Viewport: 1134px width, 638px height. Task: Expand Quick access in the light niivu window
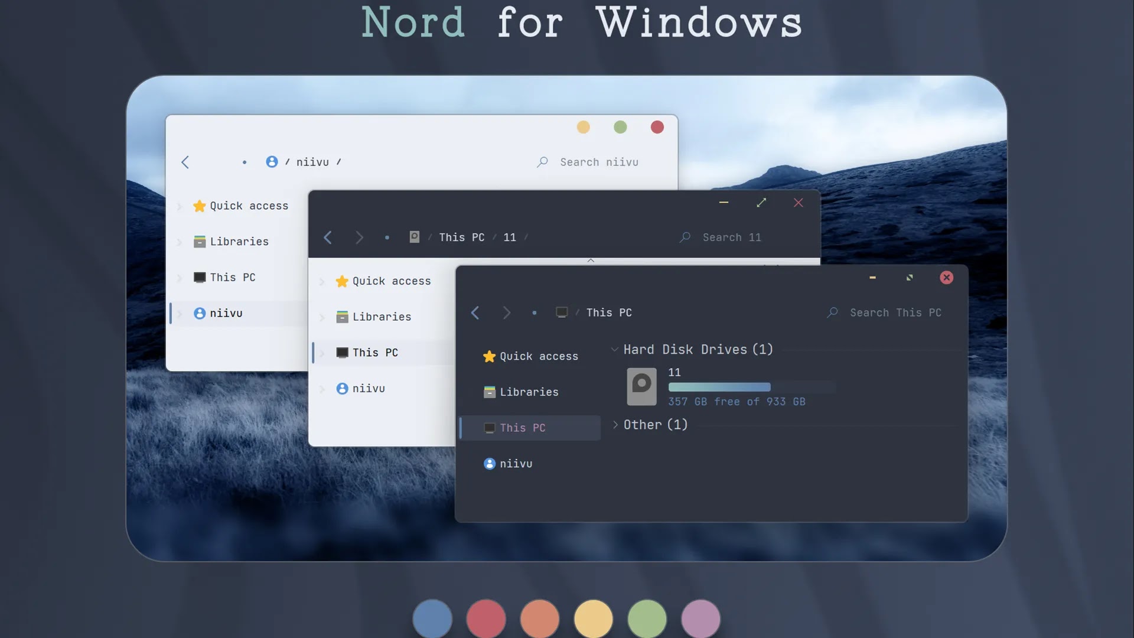coord(180,206)
